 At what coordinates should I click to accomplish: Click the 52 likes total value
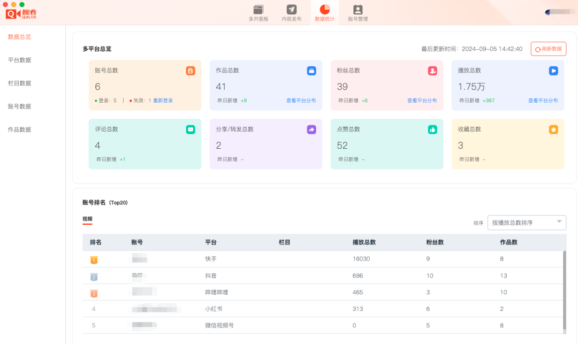coord(342,146)
